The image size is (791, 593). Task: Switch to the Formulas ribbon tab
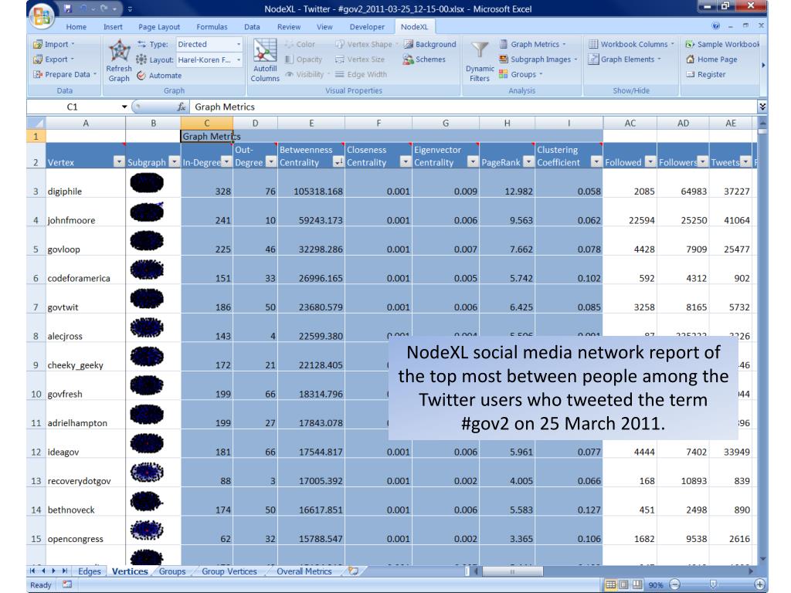tap(212, 27)
